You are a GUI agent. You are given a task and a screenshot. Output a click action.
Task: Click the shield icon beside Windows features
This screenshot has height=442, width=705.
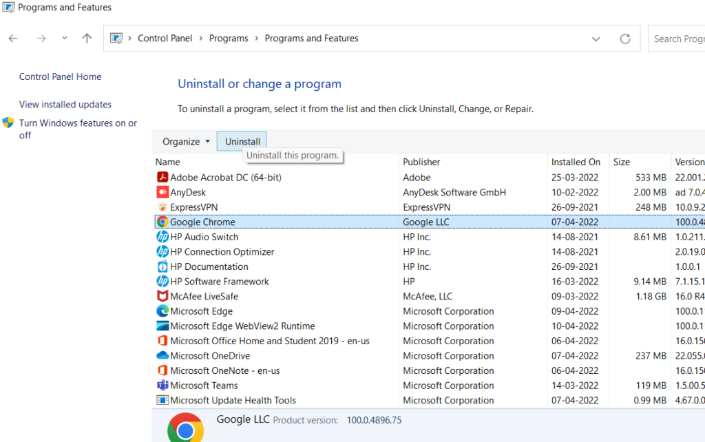pos(8,123)
